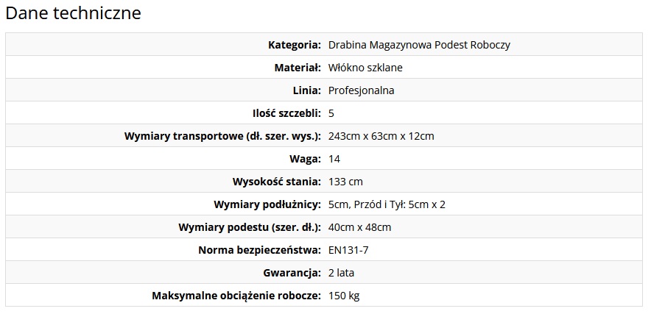This screenshot has height=314, width=651.
Task: Select the 150 kg maximum load value
Action: (x=344, y=296)
